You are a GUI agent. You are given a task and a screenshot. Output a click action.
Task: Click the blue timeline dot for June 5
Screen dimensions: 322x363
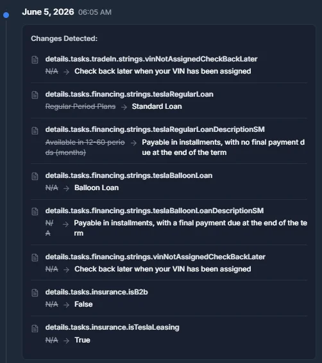pyautogui.click(x=6, y=15)
